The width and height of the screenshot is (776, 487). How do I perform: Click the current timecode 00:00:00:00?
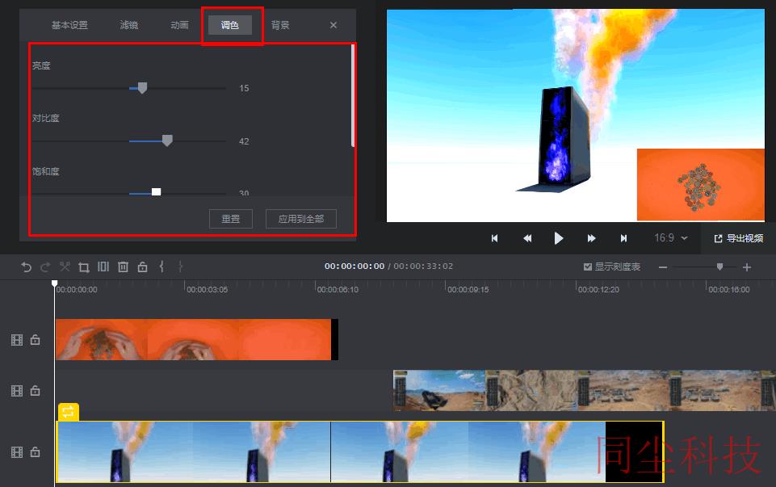pyautogui.click(x=354, y=267)
